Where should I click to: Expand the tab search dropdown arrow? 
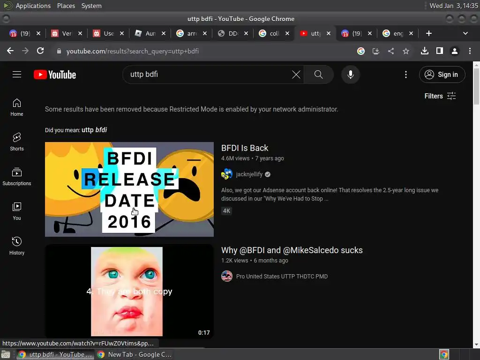coord(465,33)
